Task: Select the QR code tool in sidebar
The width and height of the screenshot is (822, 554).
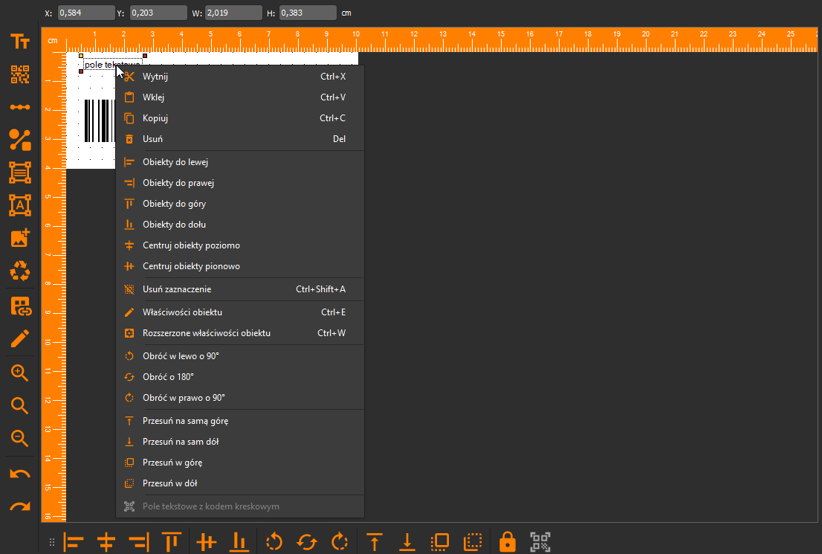Action: pos(20,74)
